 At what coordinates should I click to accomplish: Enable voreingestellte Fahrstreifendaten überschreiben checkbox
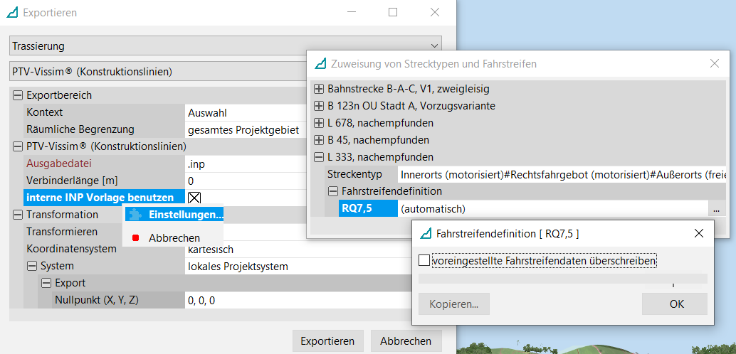[424, 260]
